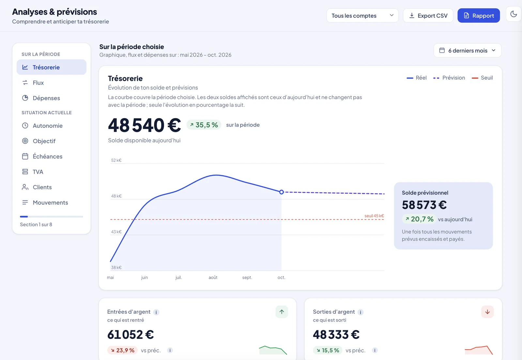The width and height of the screenshot is (522, 360).
Task: Click the Clients people icon
Action: (x=25, y=187)
